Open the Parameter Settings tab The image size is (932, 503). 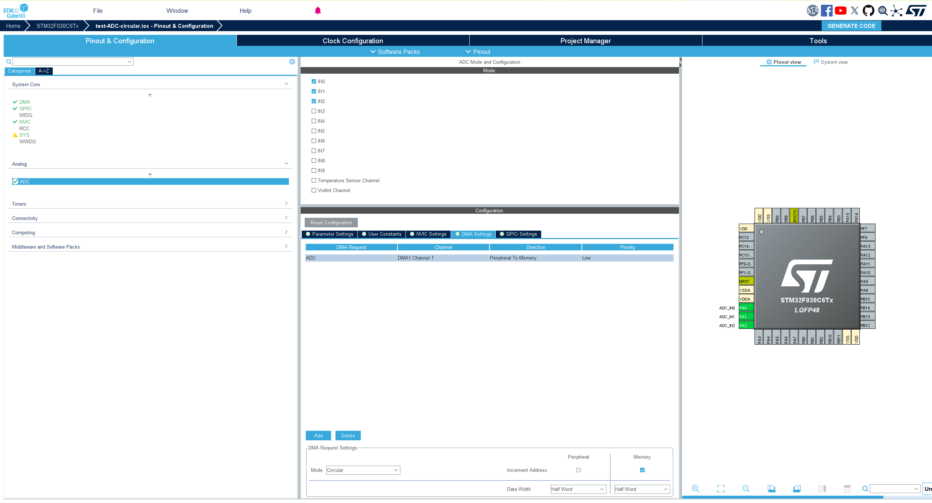pos(330,234)
